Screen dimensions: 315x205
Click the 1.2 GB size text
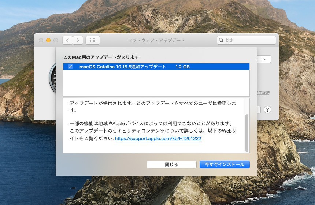[182, 67]
